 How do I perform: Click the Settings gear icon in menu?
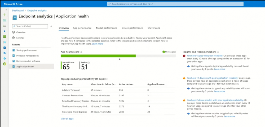14,38
